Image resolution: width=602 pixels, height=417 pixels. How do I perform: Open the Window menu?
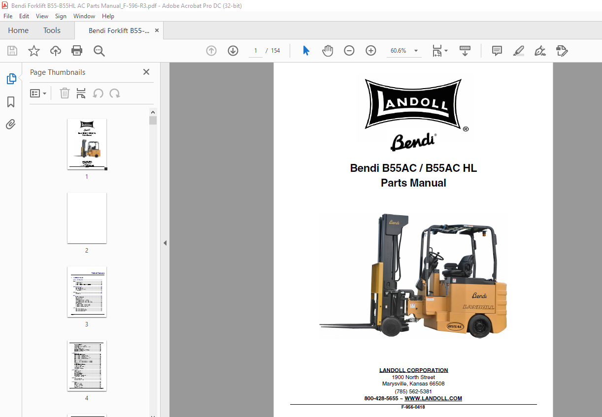pyautogui.click(x=84, y=16)
